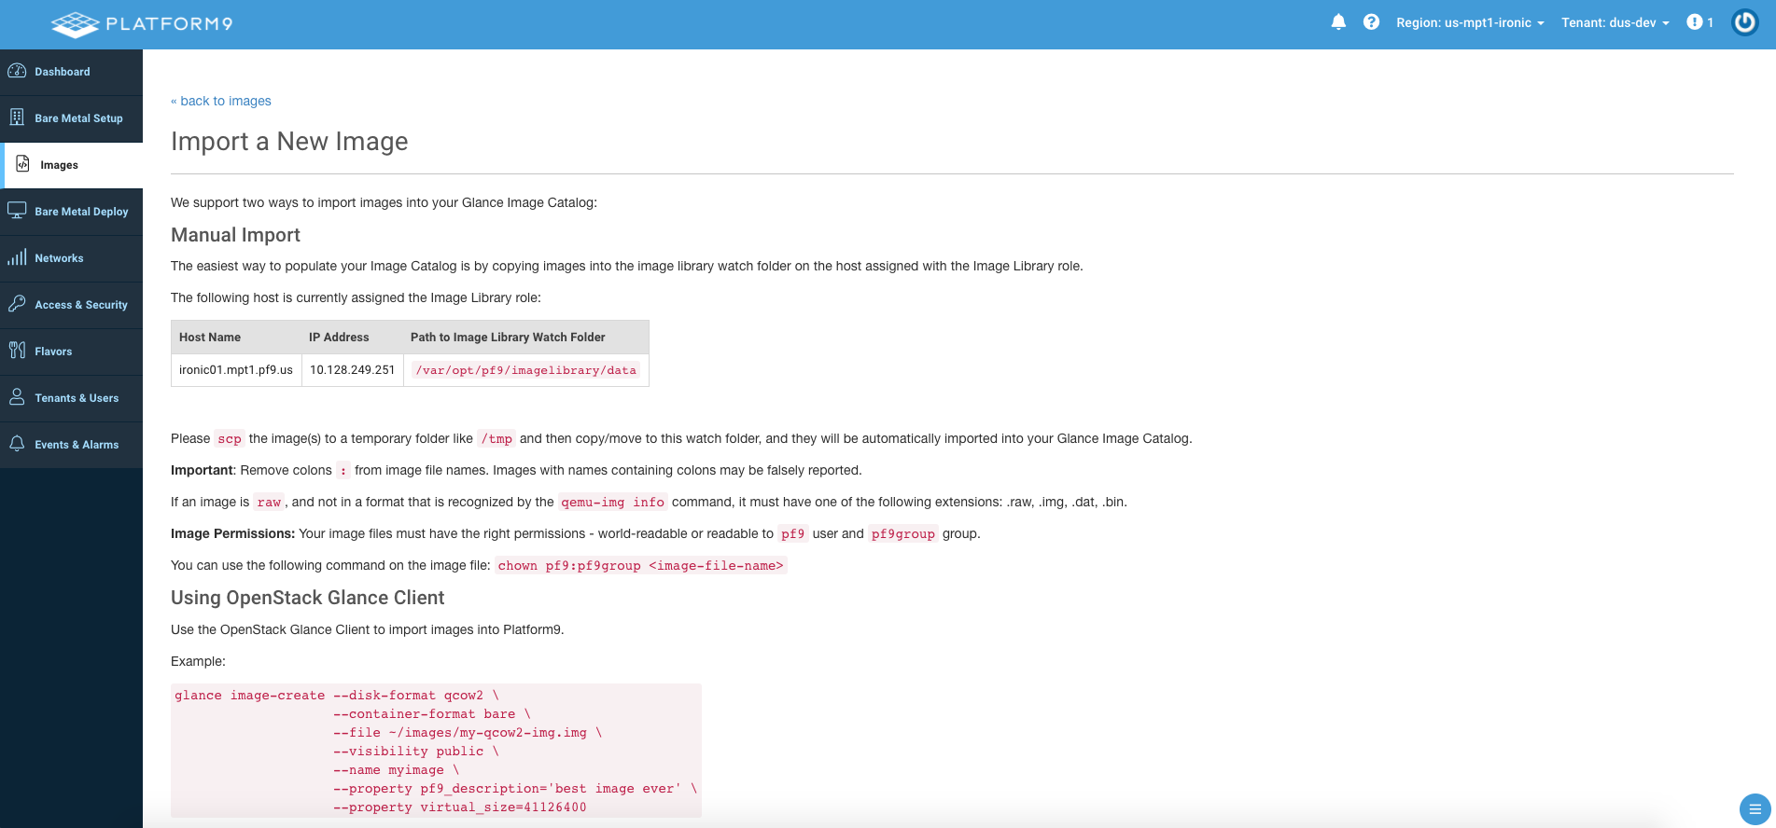
Task: Click the glance image-create example line
Action: coord(337,696)
